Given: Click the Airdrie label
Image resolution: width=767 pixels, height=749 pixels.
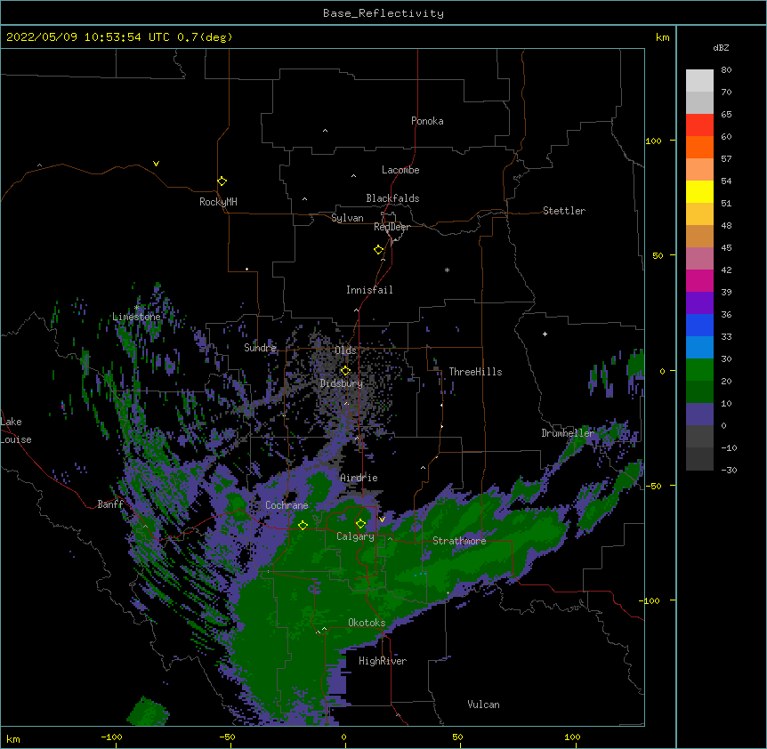Looking at the screenshot, I should point(359,478).
